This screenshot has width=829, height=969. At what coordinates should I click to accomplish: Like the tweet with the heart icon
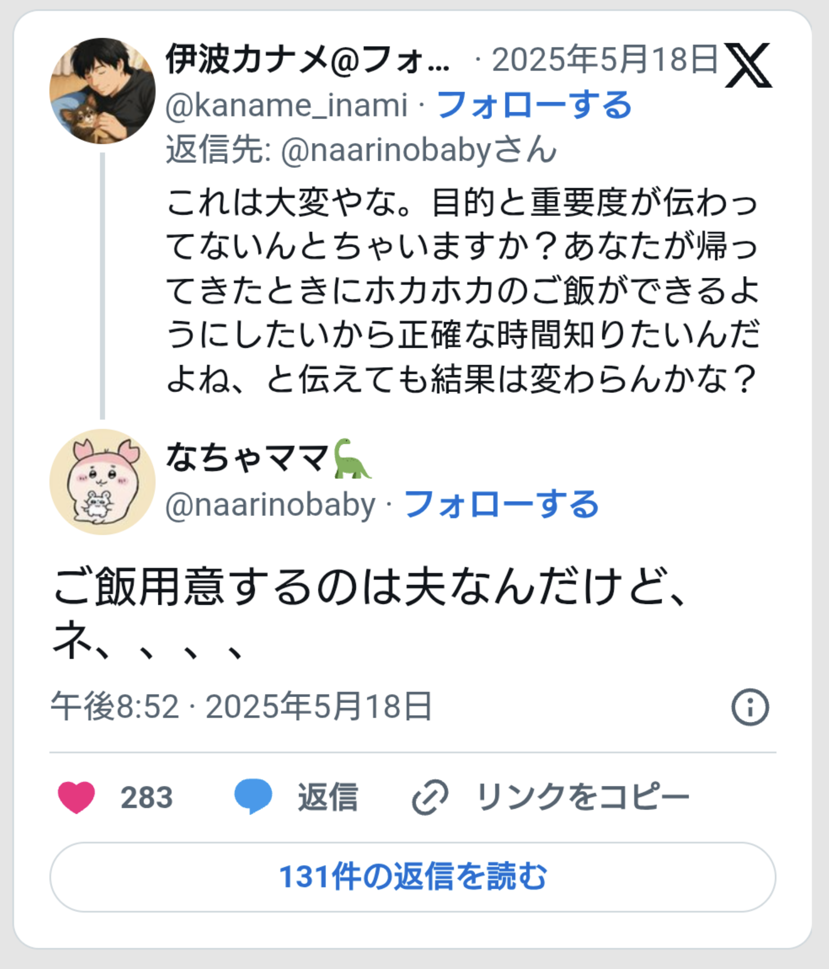tap(76, 797)
